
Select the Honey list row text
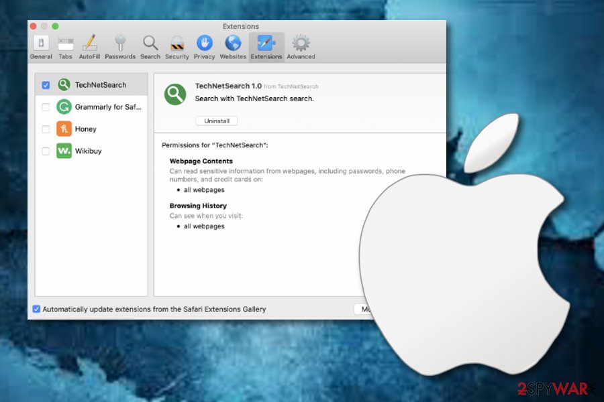[85, 129]
